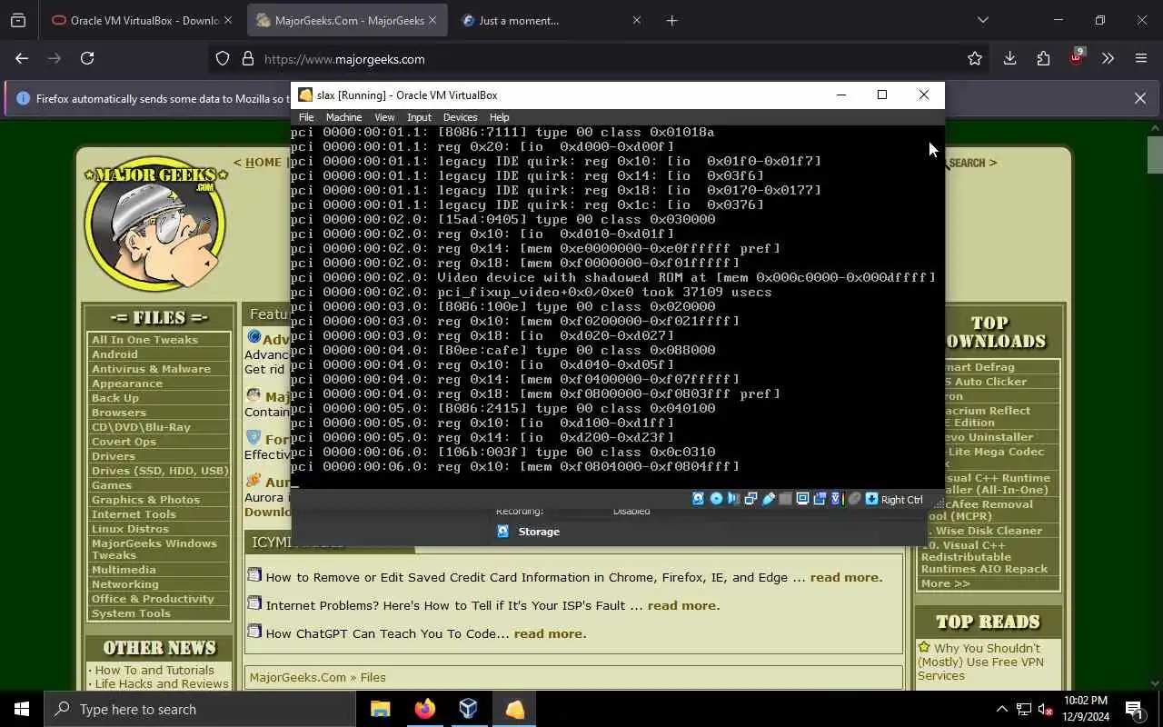Open the View menu in the VM window
Viewport: 1163px width, 727px height.
pyautogui.click(x=384, y=117)
